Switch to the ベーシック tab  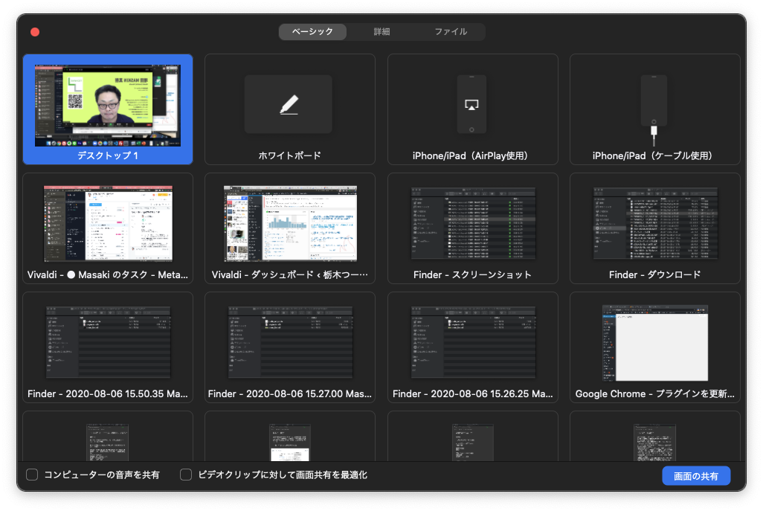pyautogui.click(x=313, y=32)
